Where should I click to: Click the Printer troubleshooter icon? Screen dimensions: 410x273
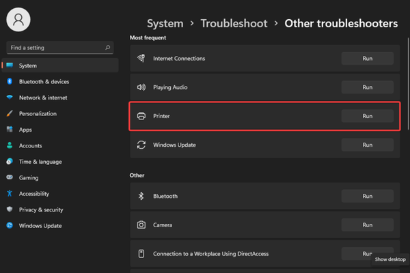(x=141, y=116)
